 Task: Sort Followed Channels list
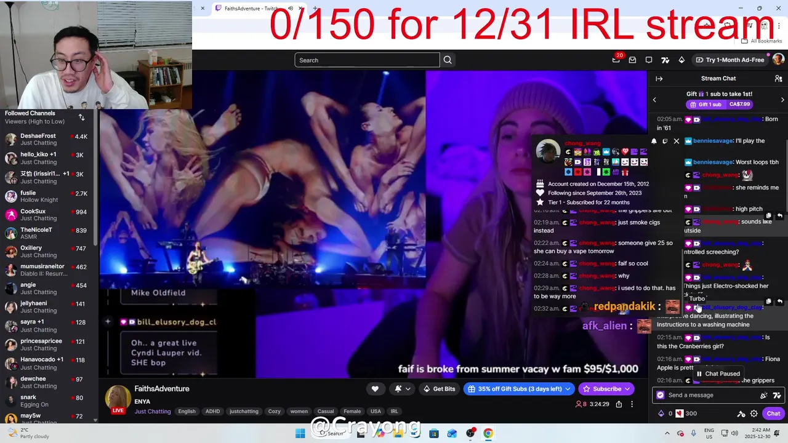click(x=81, y=117)
